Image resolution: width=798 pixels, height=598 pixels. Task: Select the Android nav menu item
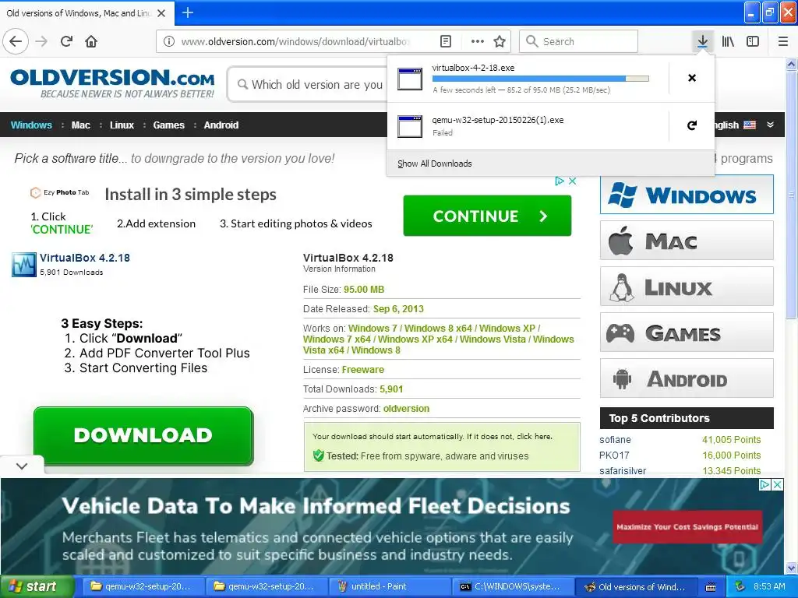point(221,125)
